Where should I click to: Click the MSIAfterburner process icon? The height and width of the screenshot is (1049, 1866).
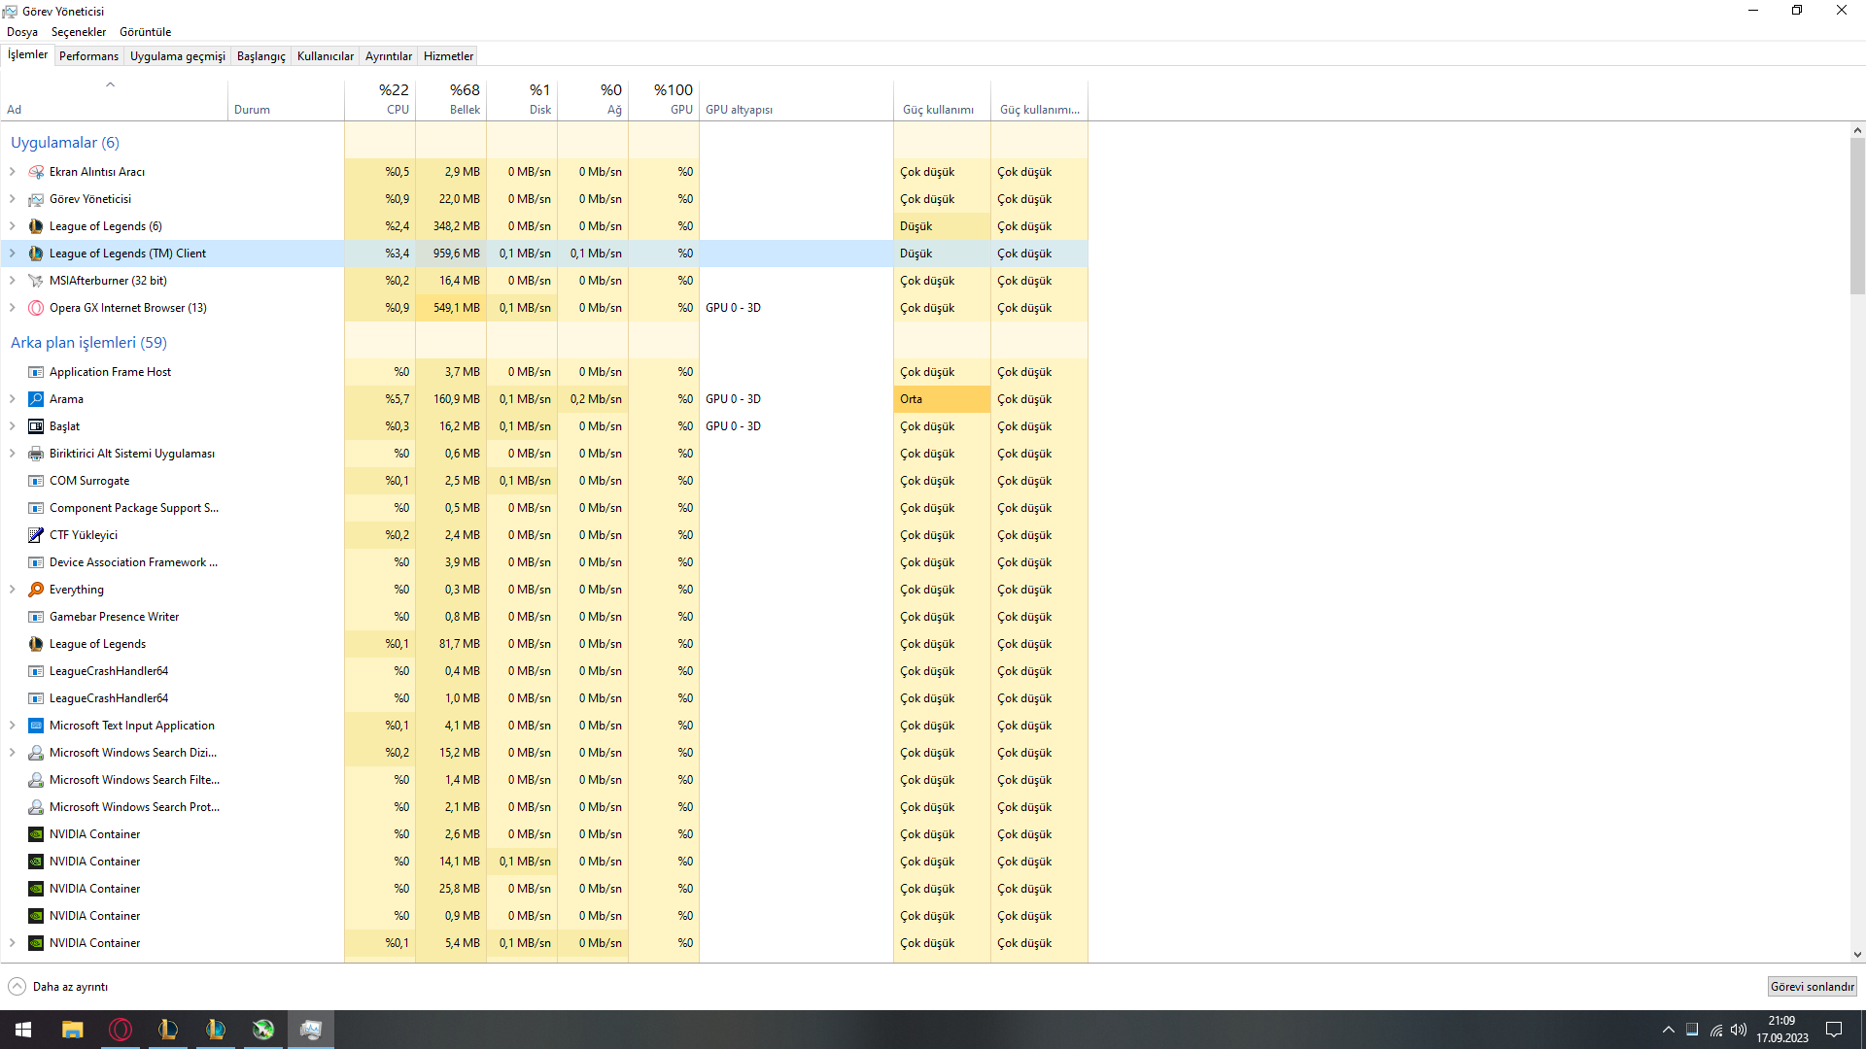36,281
